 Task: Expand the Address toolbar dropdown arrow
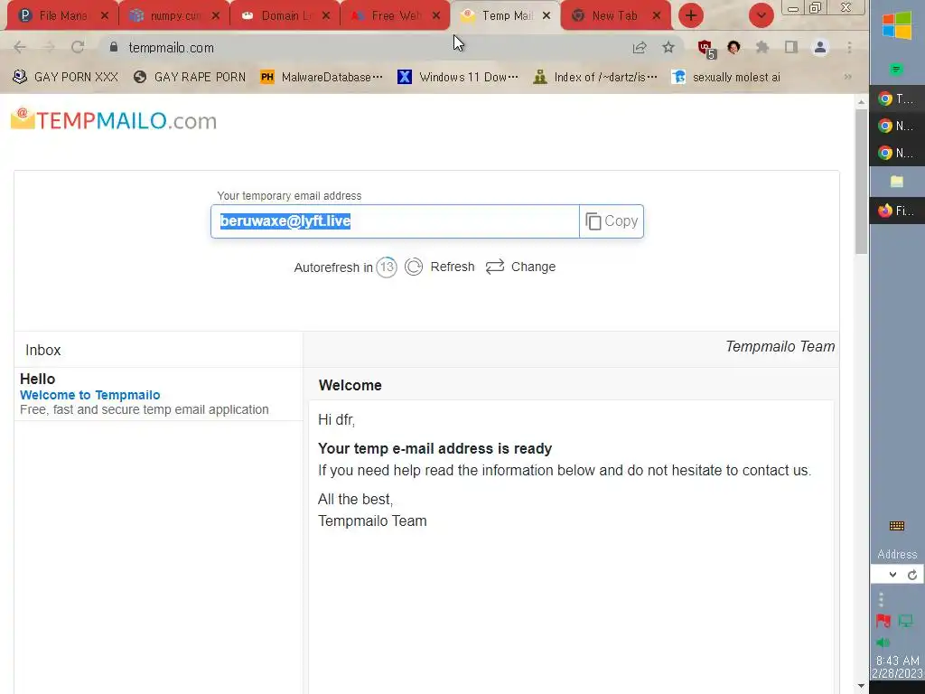tap(892, 574)
